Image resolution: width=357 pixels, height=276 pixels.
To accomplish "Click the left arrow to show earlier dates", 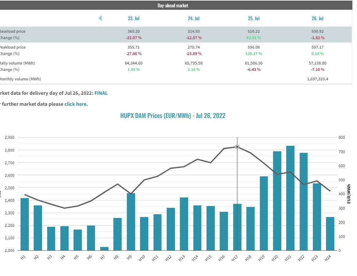I will 100,18.
